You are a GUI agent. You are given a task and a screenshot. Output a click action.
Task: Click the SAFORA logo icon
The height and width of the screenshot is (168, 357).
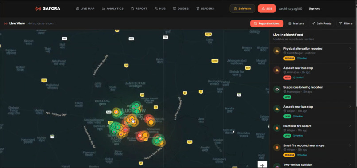point(38,9)
